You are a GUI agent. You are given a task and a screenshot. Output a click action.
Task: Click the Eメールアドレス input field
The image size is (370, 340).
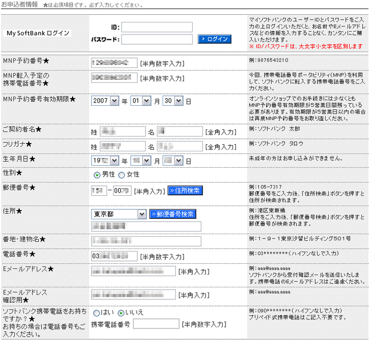pos(134,271)
